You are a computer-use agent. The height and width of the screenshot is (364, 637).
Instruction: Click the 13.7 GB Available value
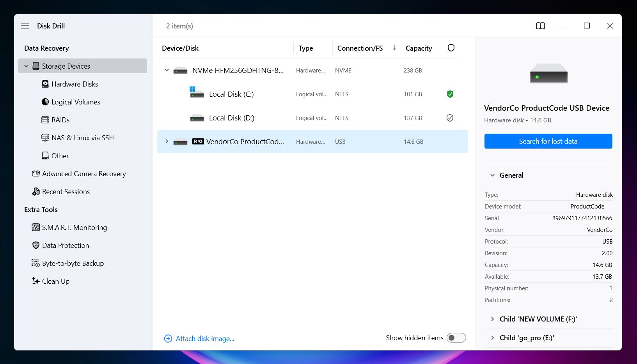click(x=602, y=276)
